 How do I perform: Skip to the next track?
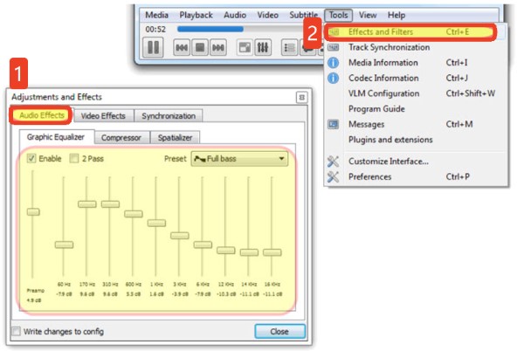pyautogui.click(x=218, y=47)
